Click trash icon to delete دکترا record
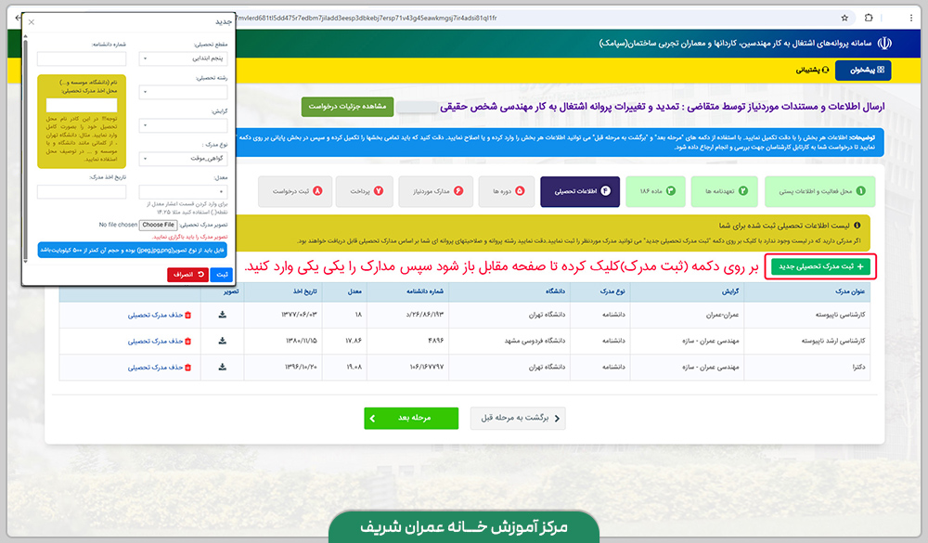This screenshot has width=928, height=543. [x=188, y=367]
